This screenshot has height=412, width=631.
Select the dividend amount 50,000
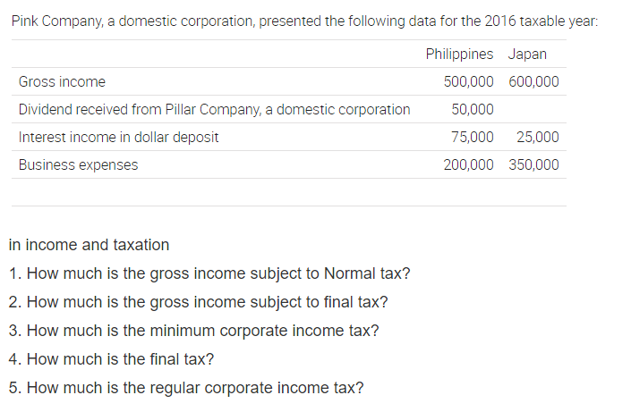click(x=473, y=110)
